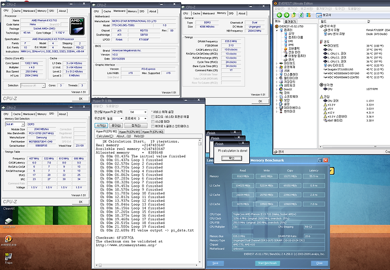This screenshot has width=390, height=270.
Task: Open 오버클럭 flame item in EVEREST tree
Action: (292, 49)
